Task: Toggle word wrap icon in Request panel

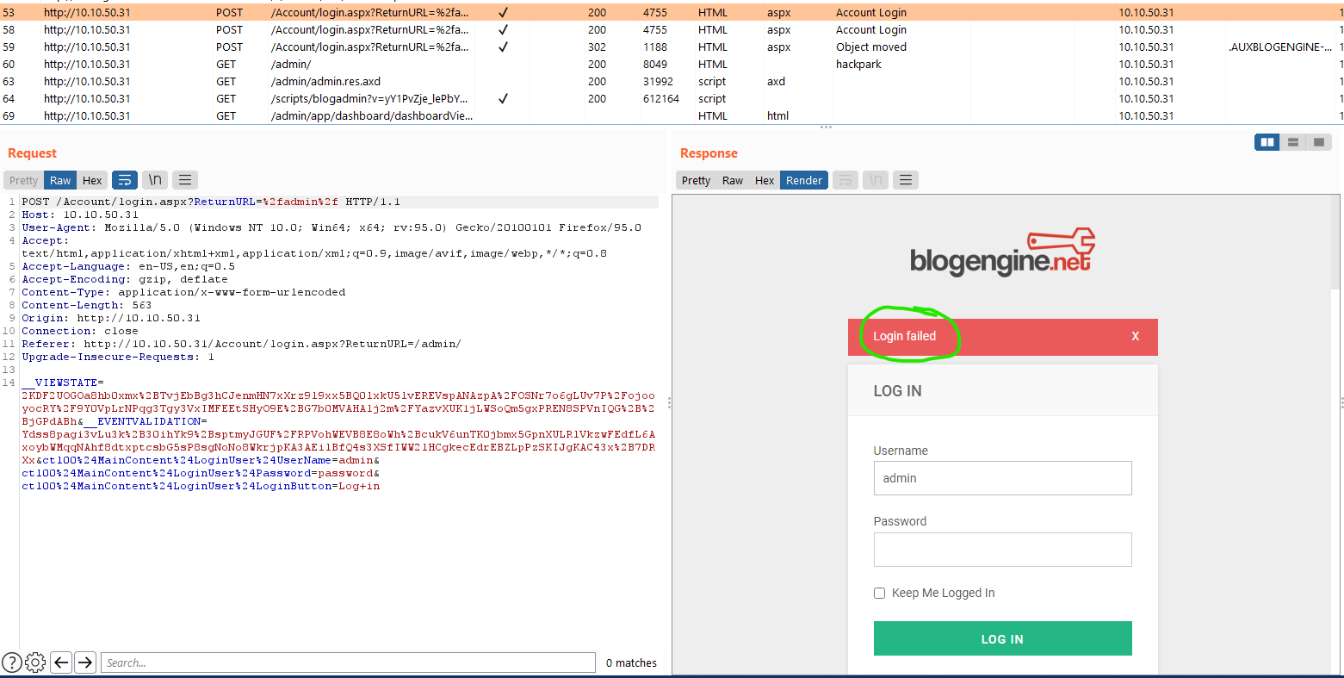Action: pyautogui.click(x=125, y=180)
